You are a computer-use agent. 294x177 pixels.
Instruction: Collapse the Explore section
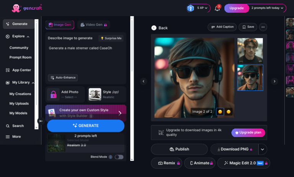click(28, 37)
